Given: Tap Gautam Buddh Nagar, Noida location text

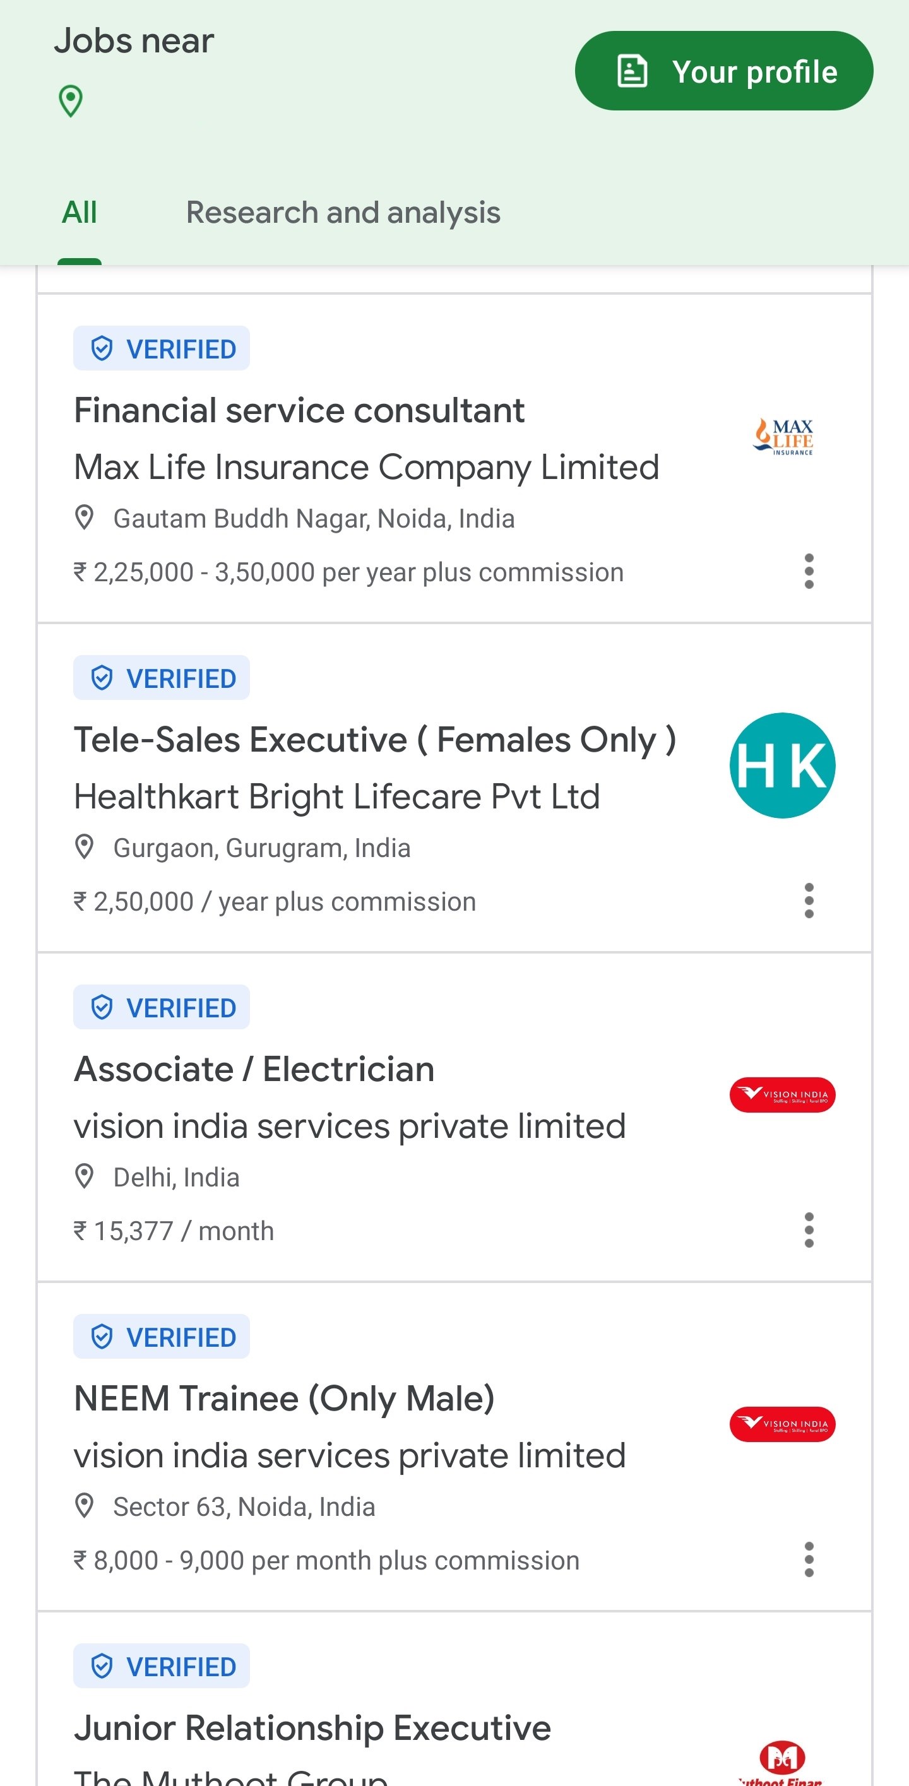Looking at the screenshot, I should [x=313, y=519].
